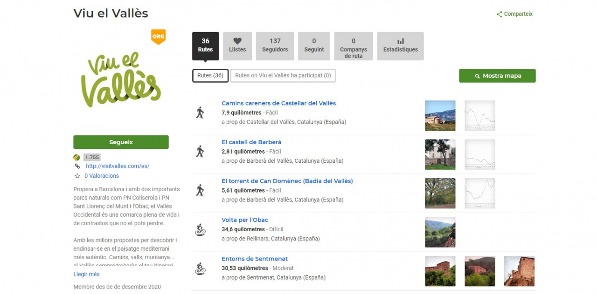Viewport: 597px width, 294px height.
Task: Click photo thumbnail for El torrent de Can Domènec
Action: pos(440,194)
